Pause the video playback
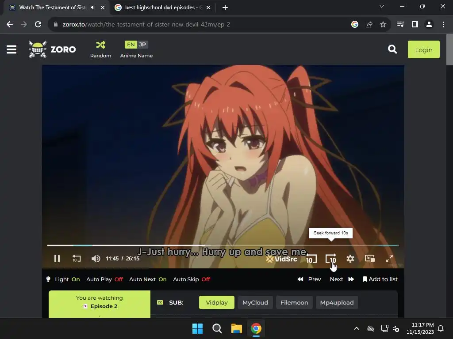Screen dimensions: 453x339 click(57, 259)
